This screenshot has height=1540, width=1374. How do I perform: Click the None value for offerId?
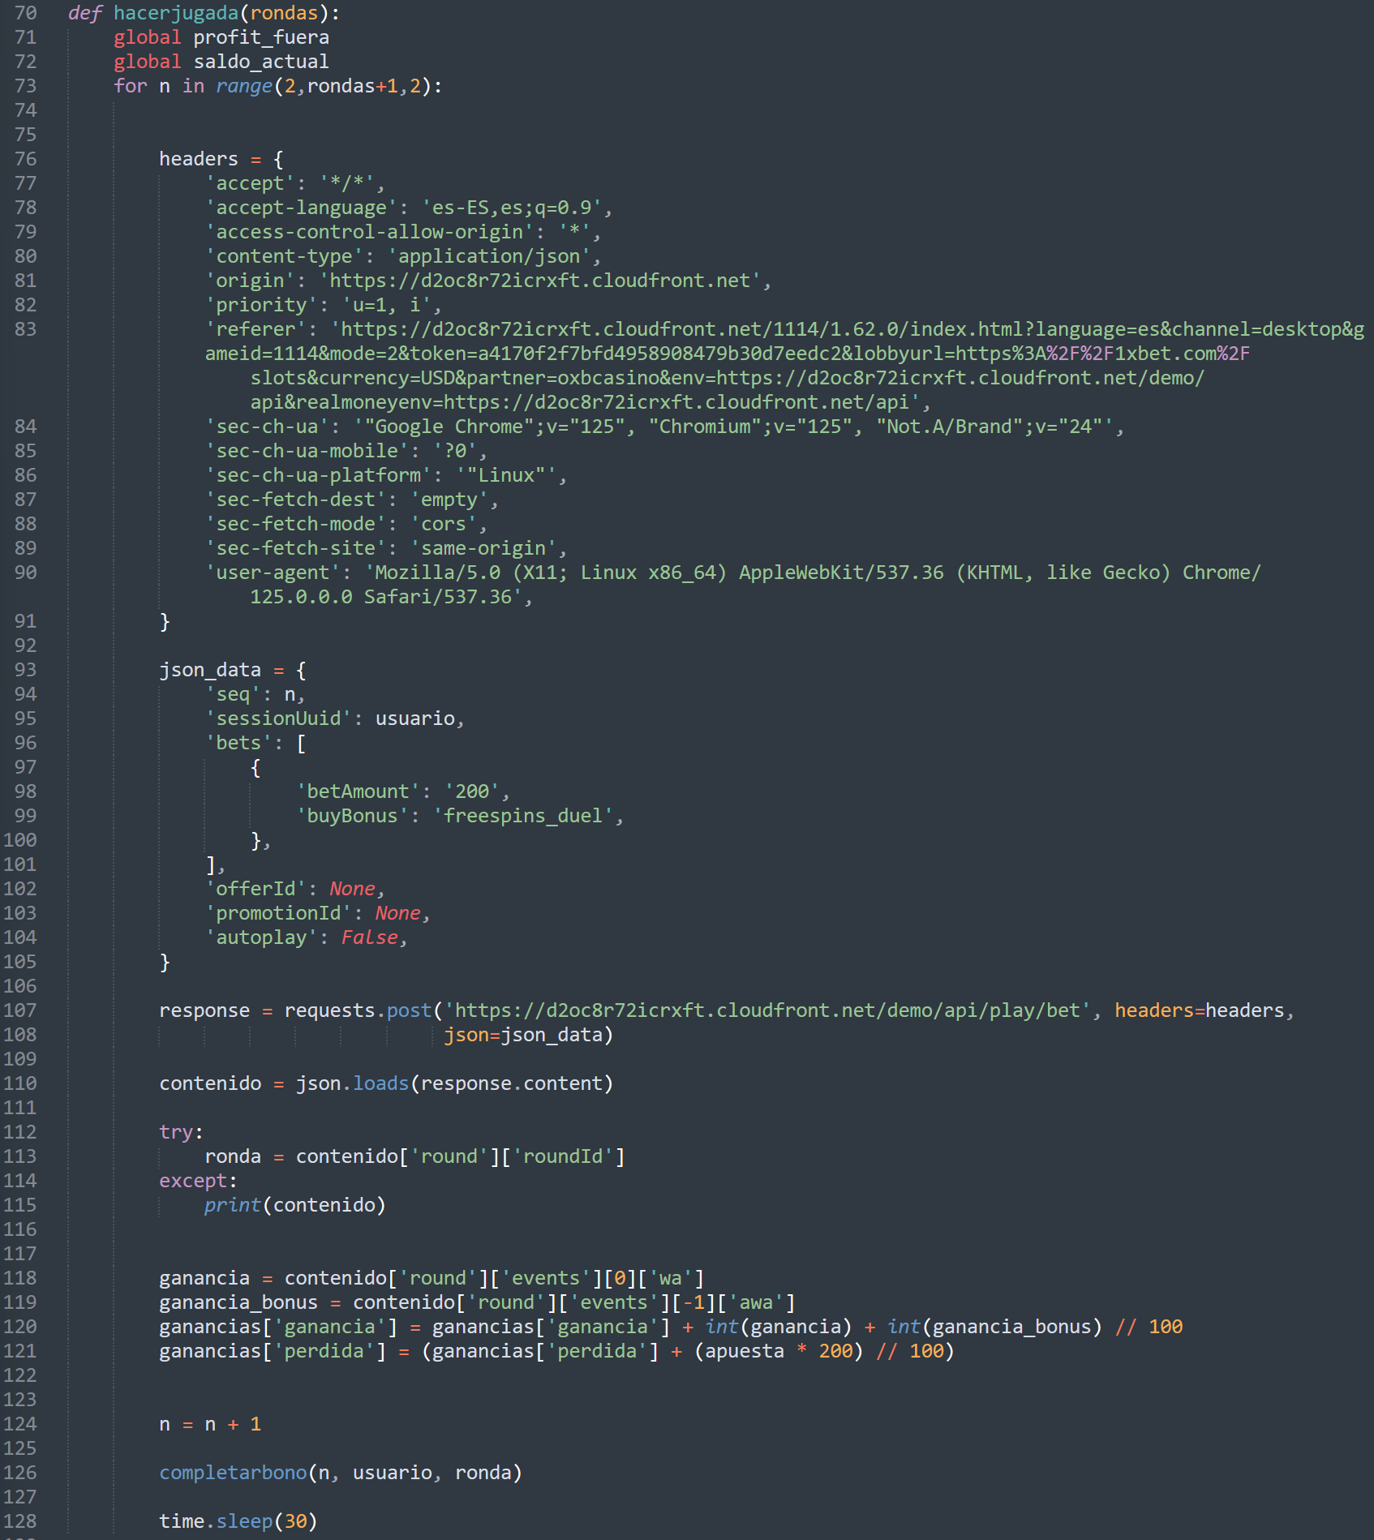tap(352, 889)
